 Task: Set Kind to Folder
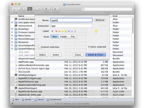click(x=64, y=36)
